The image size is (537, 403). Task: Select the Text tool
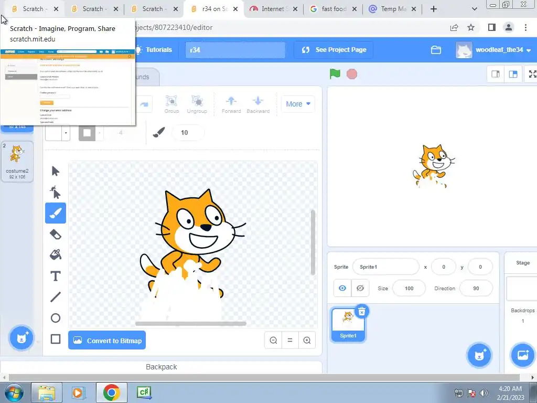[56, 276]
